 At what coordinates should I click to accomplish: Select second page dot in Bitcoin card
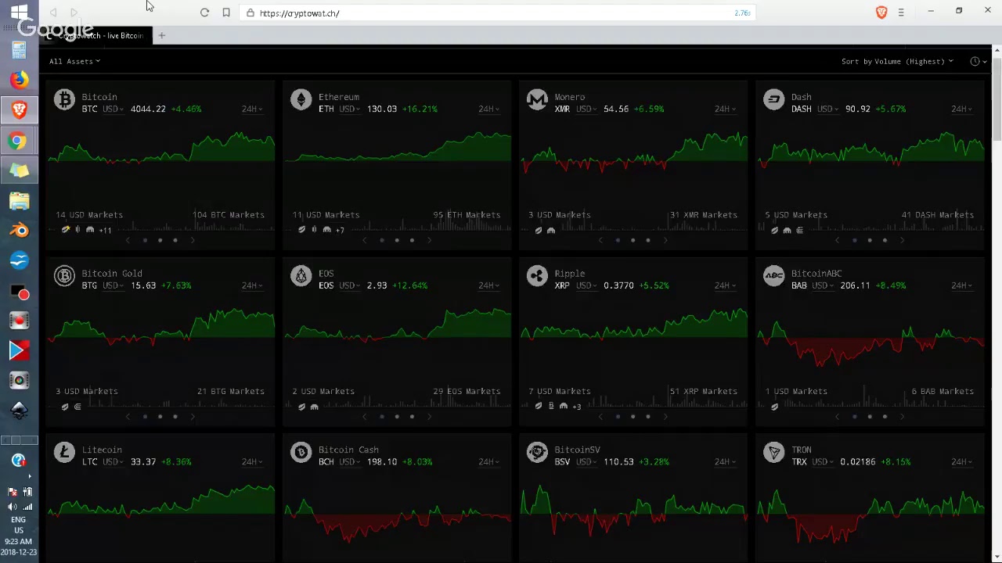[x=160, y=240]
